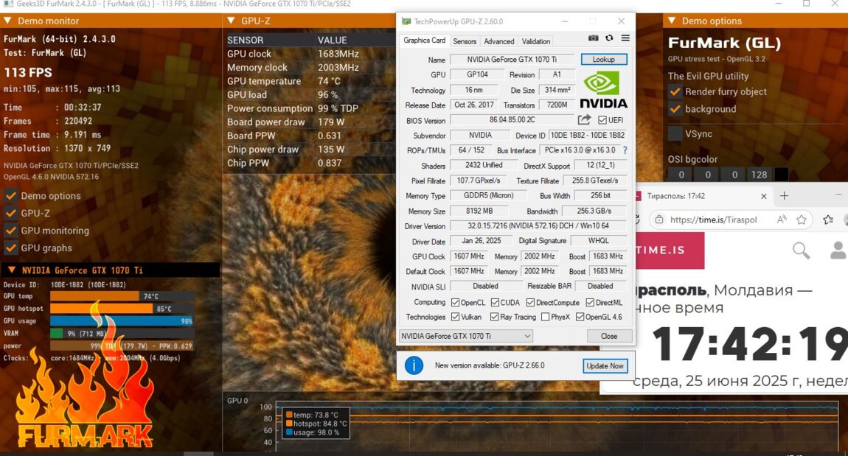
Task: Click the GPU-Z screenshot camera icon
Action: coord(594,38)
